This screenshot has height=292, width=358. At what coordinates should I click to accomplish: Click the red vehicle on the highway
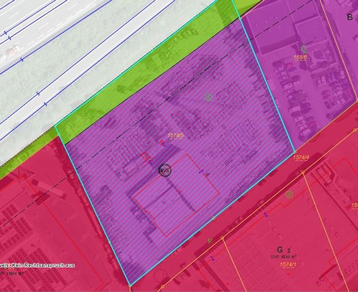click(x=14, y=48)
